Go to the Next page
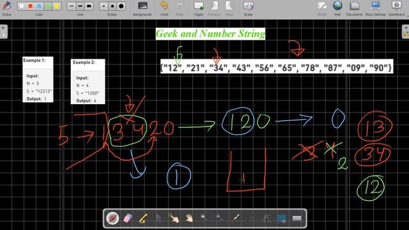Viewport: 409px width, 230px height. 229,8
